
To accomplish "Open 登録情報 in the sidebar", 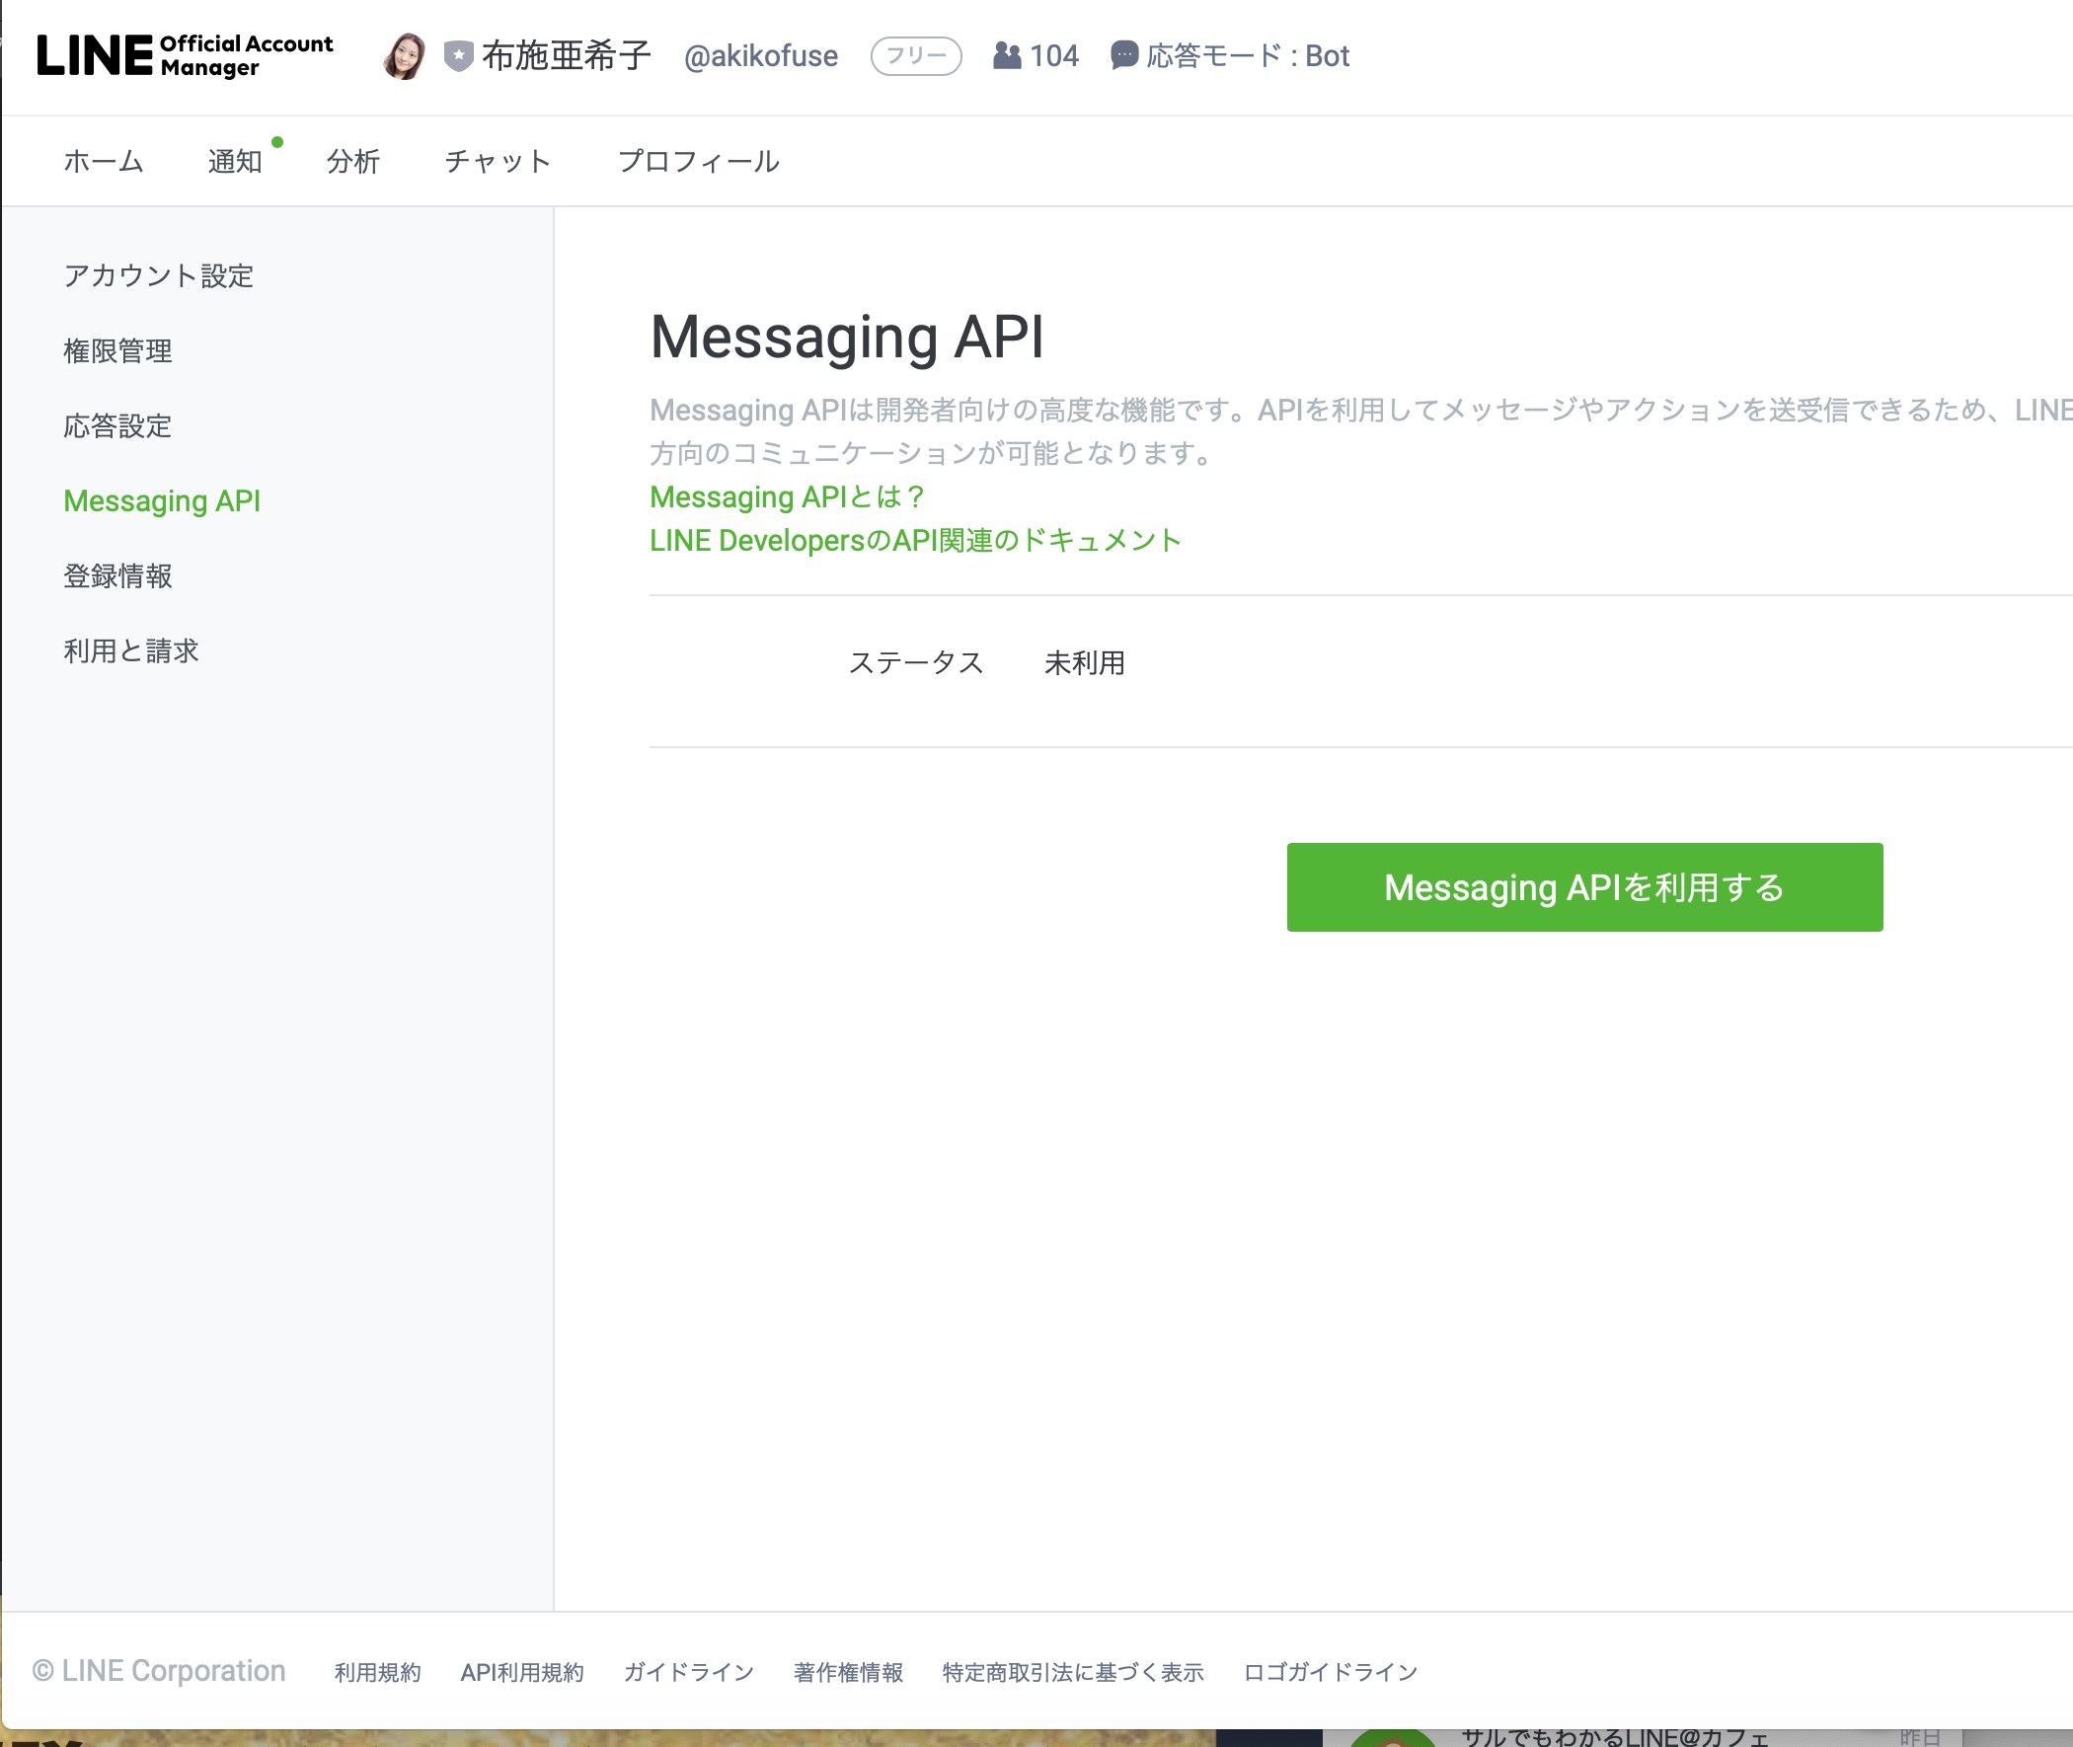I will click(x=117, y=575).
